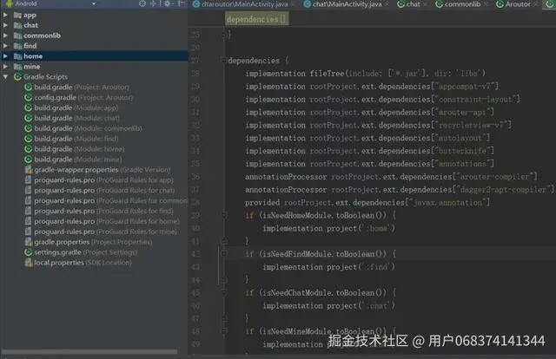Click the Project panel horizontal scrollbar
556x359 pixels.
[x=89, y=351]
